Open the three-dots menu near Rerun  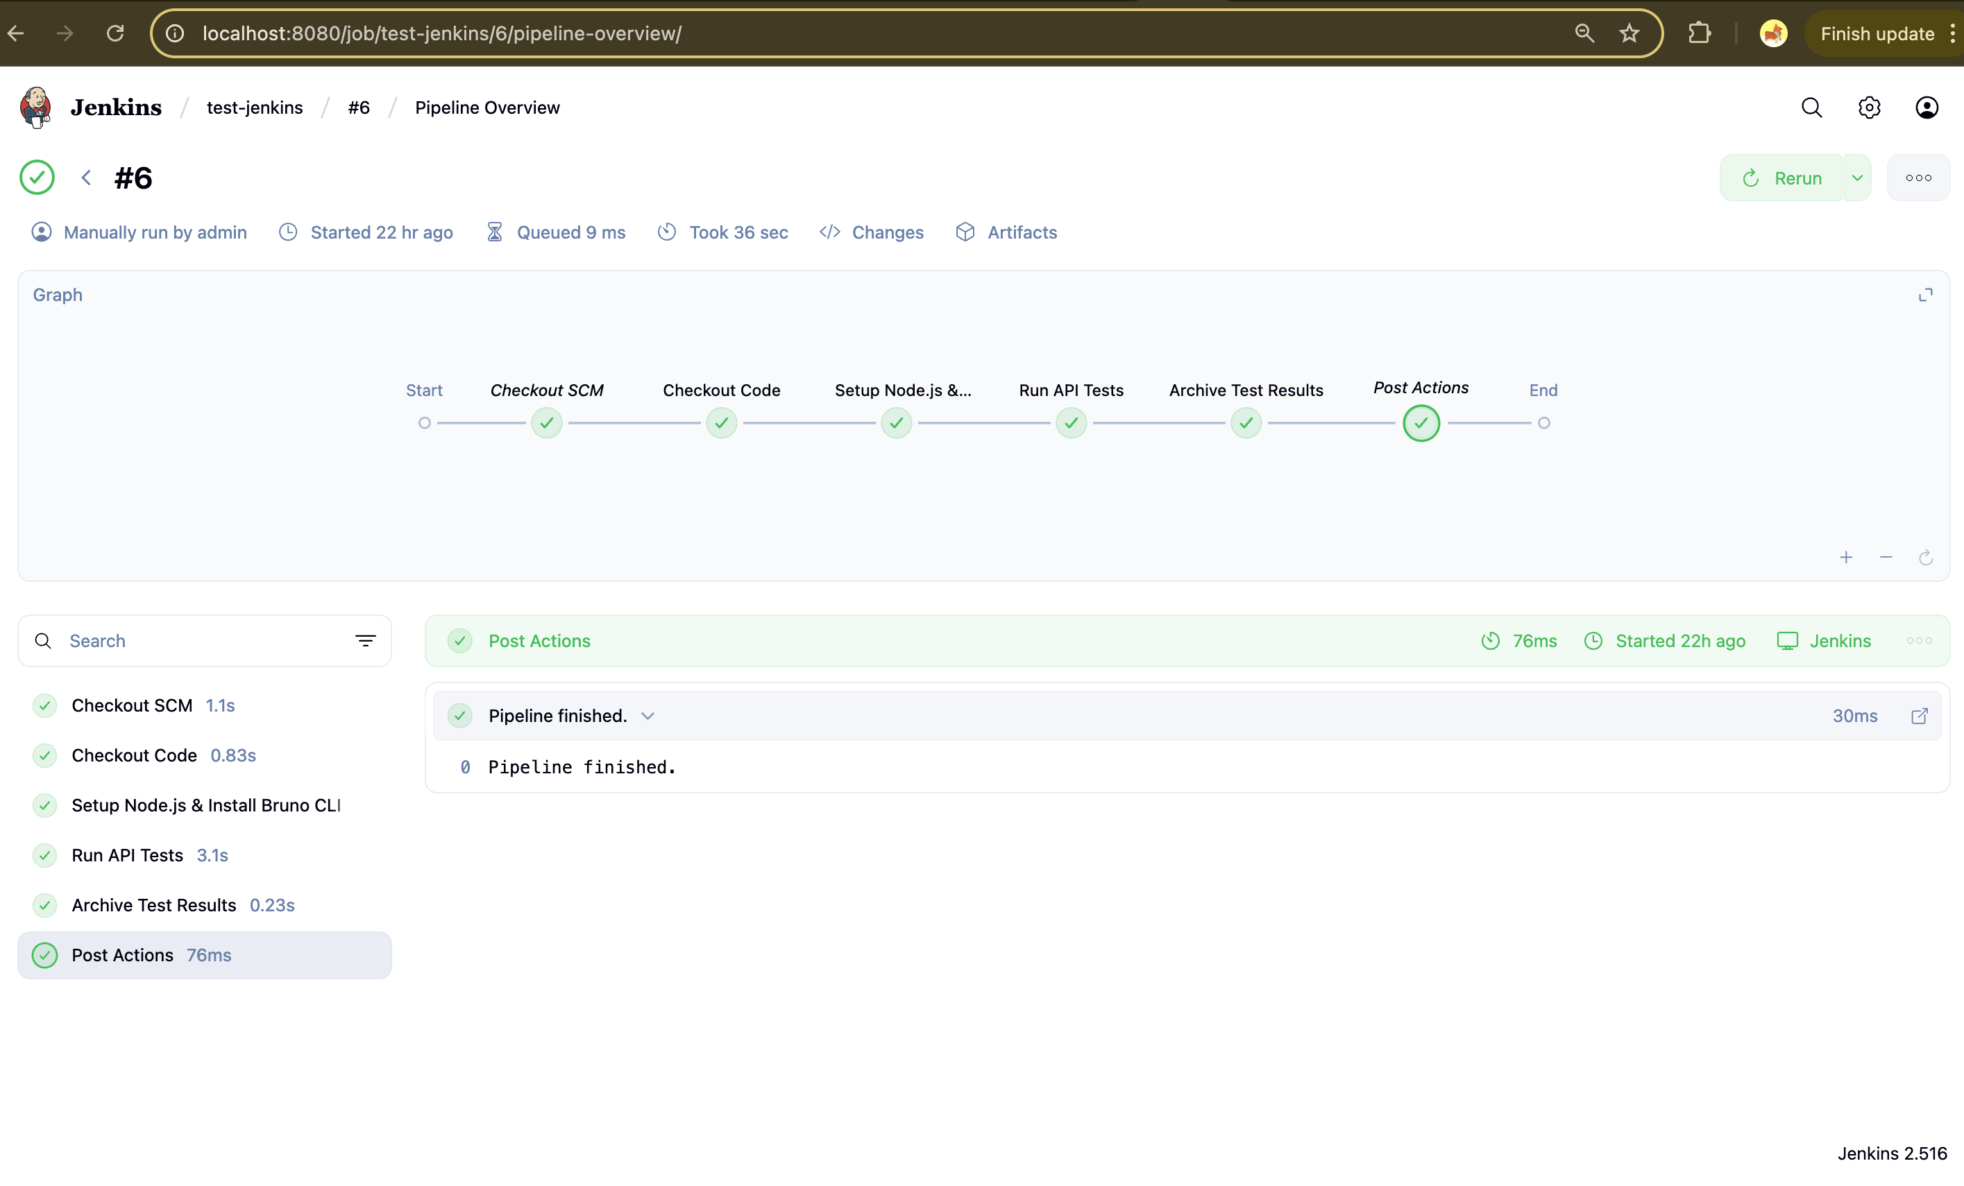pyautogui.click(x=1920, y=177)
